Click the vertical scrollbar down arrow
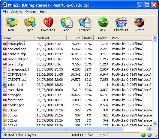Image resolution: width=159 pixels, height=139 pixels. (154, 124)
